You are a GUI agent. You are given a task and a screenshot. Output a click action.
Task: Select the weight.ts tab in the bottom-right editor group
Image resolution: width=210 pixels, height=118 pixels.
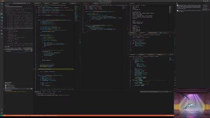(x=160, y=55)
